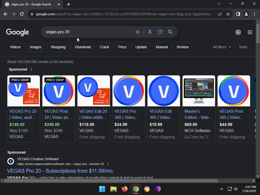Click the NCH Software seller name
Image resolution: width=260 pixels, height=195 pixels.
pyautogui.click(x=198, y=131)
